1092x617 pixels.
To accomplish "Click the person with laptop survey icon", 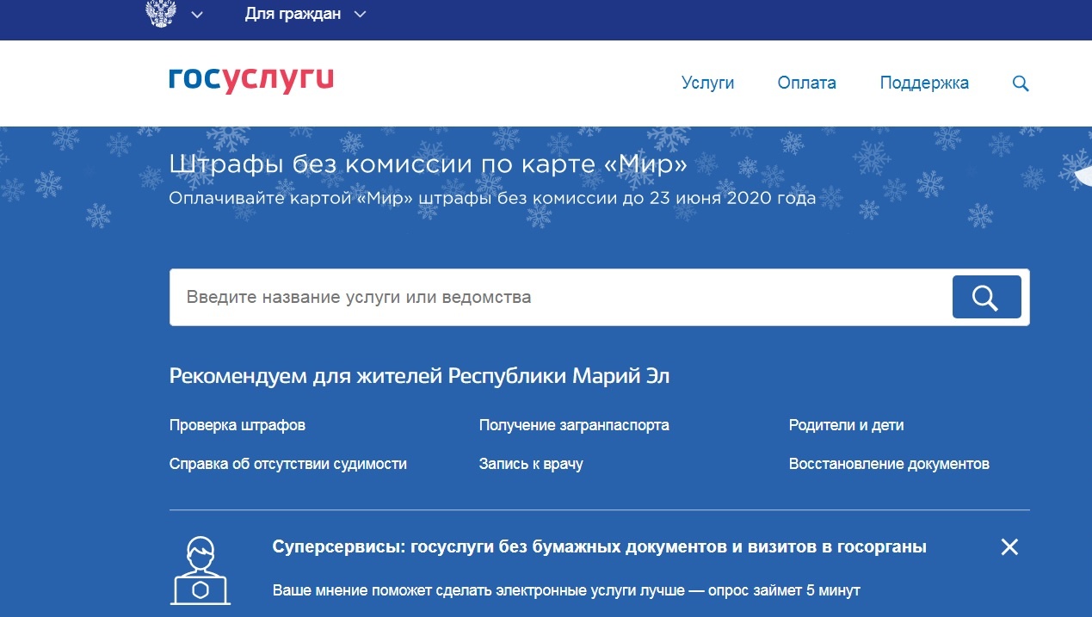I will pyautogui.click(x=200, y=570).
